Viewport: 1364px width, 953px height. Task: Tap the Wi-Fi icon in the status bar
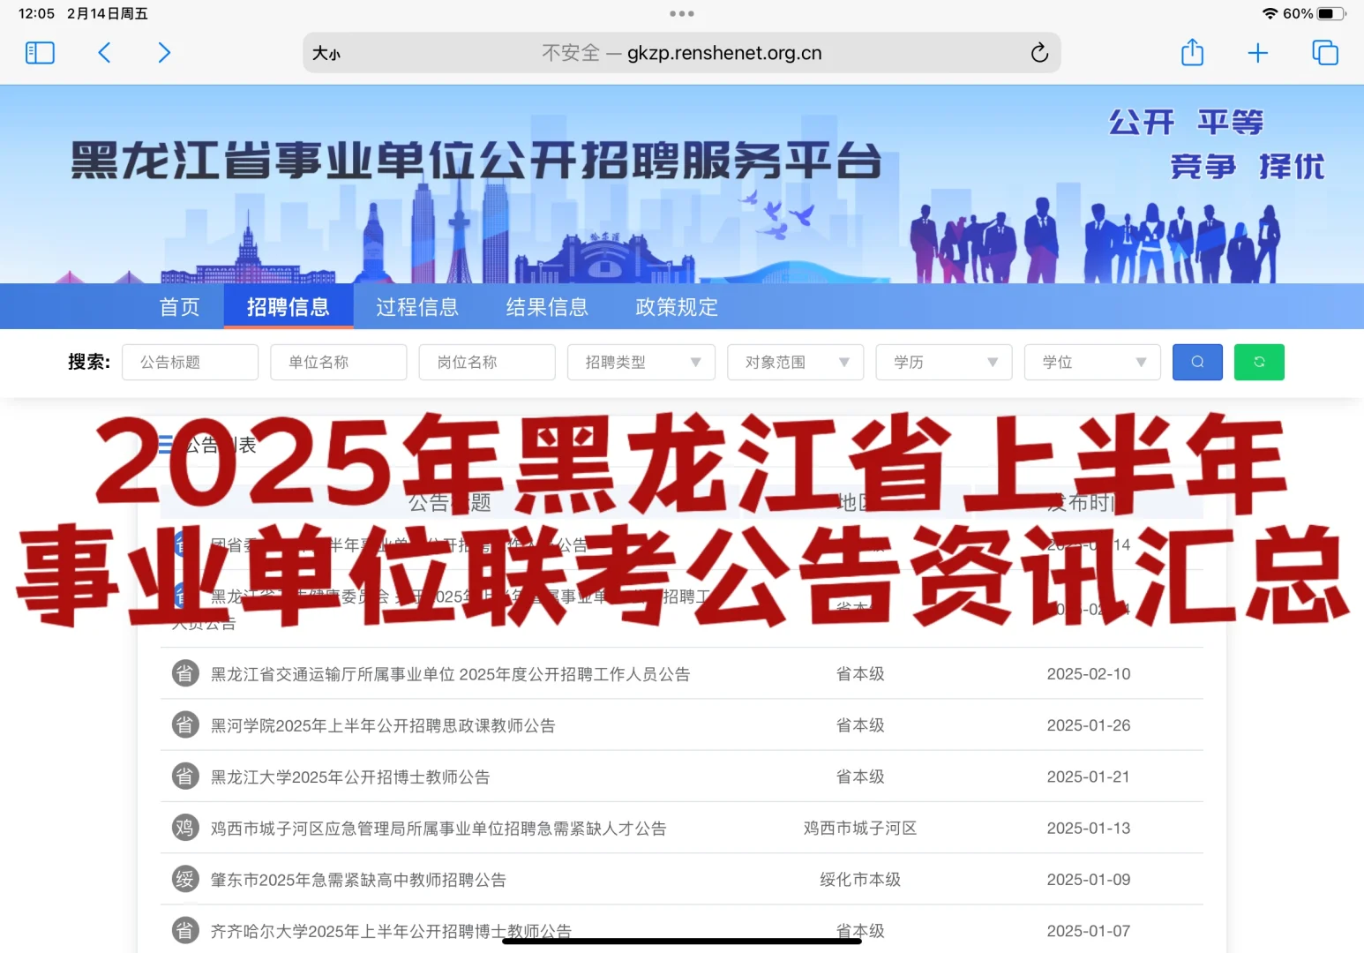click(1270, 13)
